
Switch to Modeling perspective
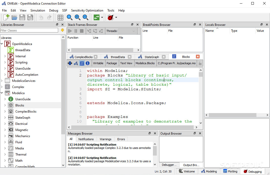[209, 171]
